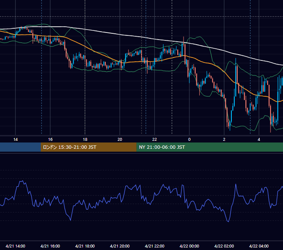Click the '4/22 02:00' date label
The width and height of the screenshot is (283, 250).
coord(224,246)
